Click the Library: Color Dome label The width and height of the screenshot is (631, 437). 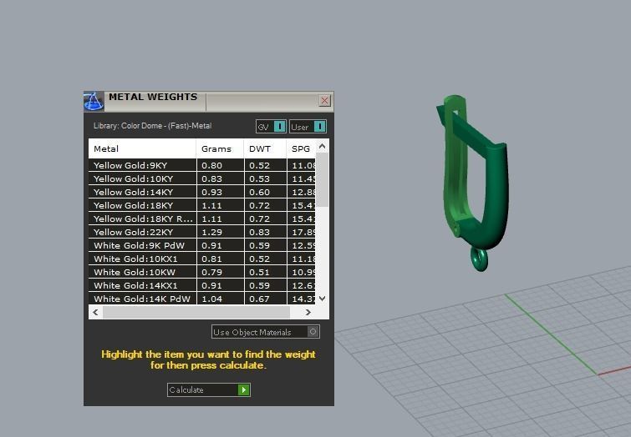[x=152, y=126]
